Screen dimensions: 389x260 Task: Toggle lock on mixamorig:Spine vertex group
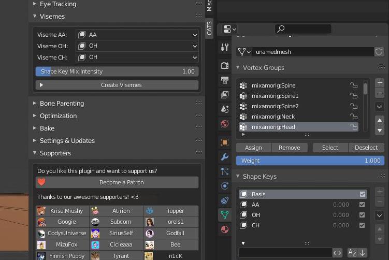[x=354, y=85]
